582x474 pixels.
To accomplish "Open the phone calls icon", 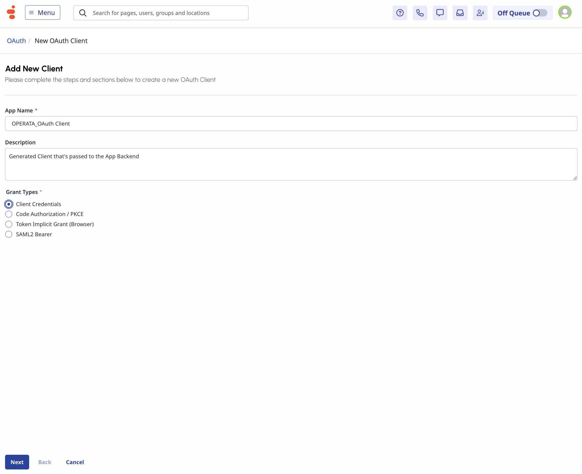I will pyautogui.click(x=420, y=13).
